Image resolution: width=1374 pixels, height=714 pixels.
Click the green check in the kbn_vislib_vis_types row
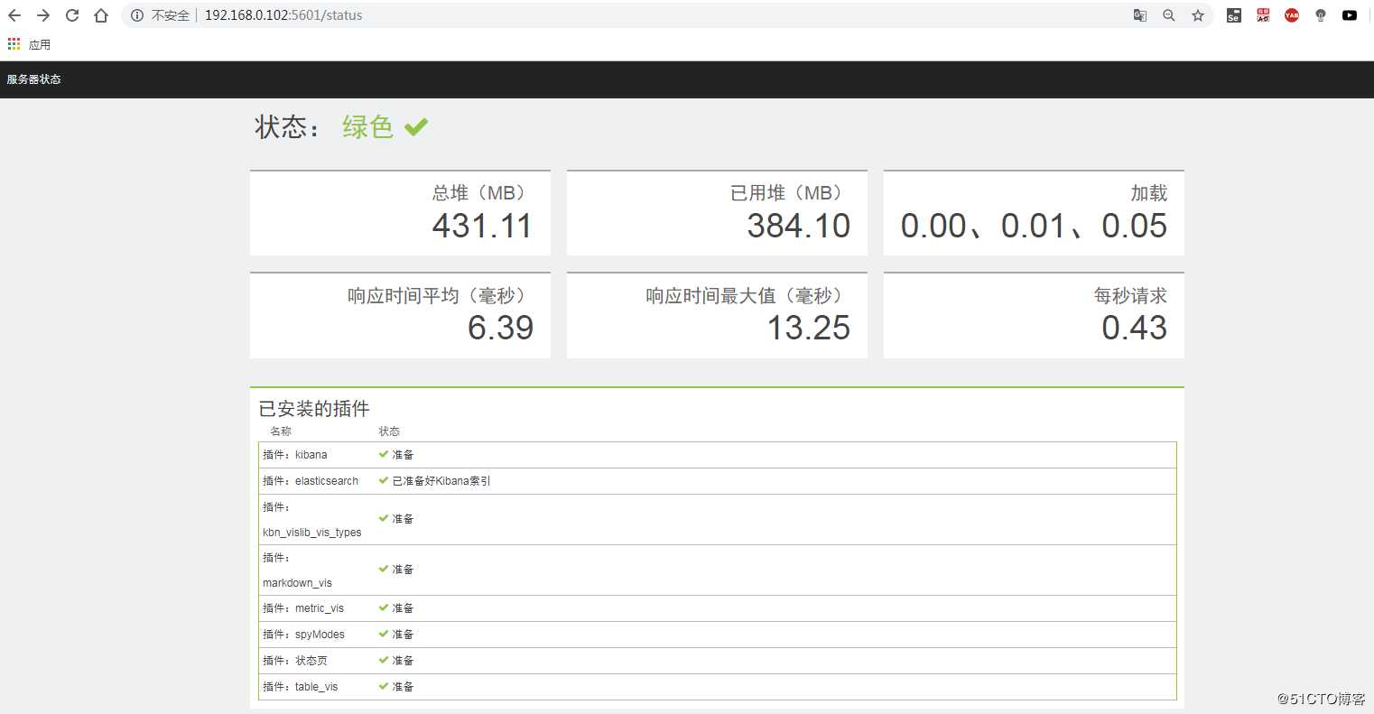click(x=384, y=518)
